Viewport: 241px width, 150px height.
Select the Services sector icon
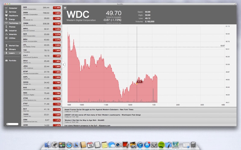click(6, 12)
